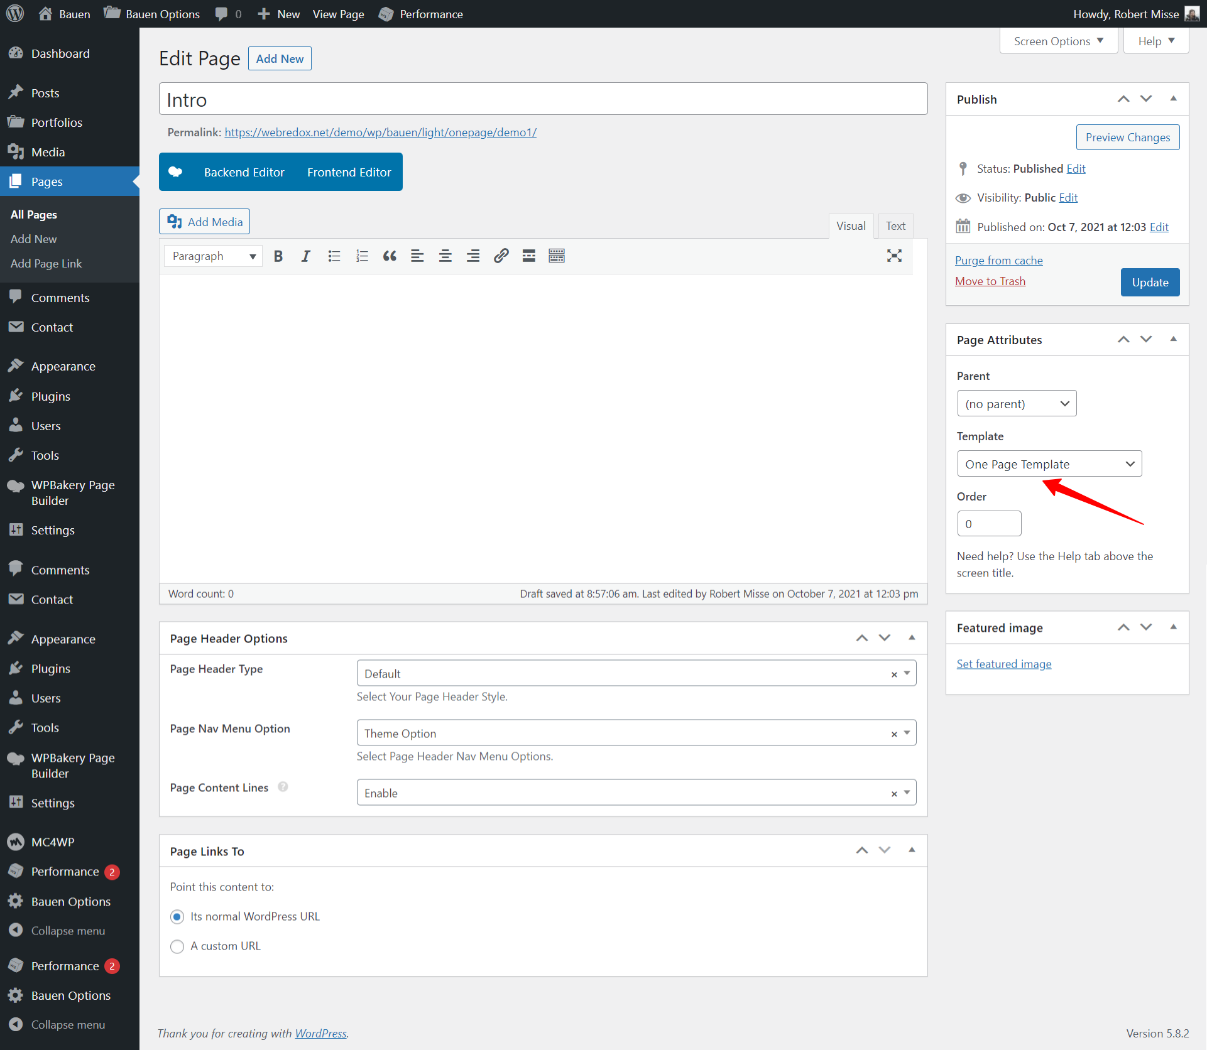The height and width of the screenshot is (1050, 1207).
Task: Move Page Header Options box up
Action: point(862,638)
